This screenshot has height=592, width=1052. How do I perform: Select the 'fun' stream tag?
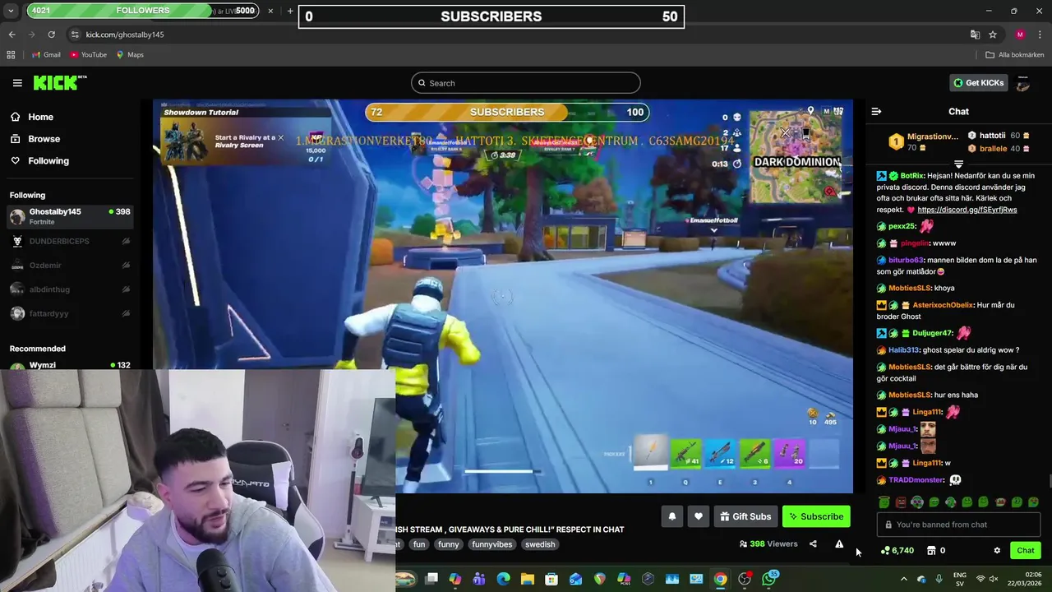(x=419, y=544)
